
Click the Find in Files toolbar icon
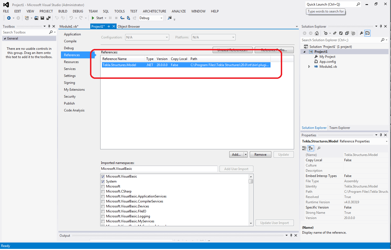(x=170, y=18)
